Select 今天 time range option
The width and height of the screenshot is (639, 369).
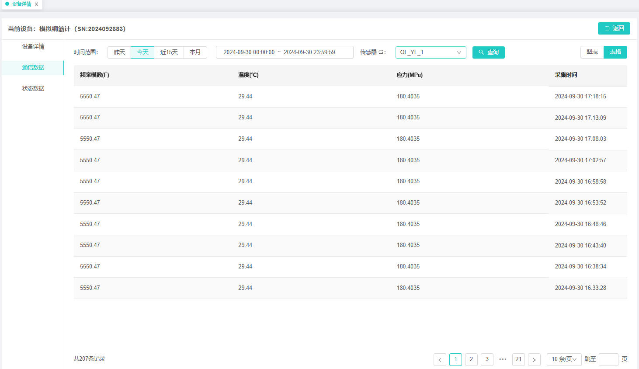[x=142, y=52]
